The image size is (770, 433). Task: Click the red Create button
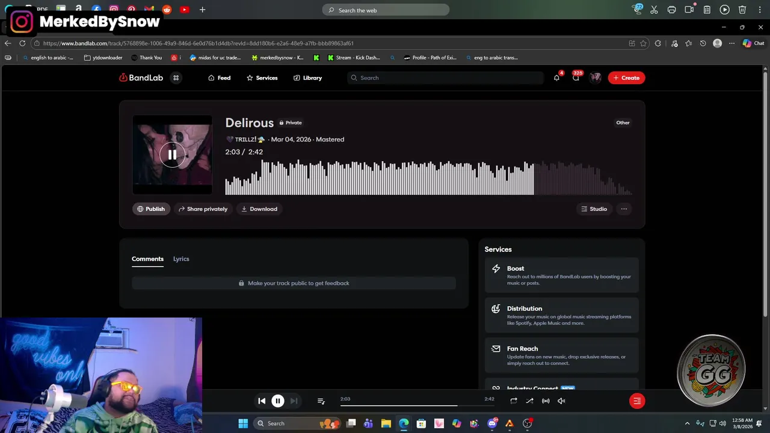[626, 78]
